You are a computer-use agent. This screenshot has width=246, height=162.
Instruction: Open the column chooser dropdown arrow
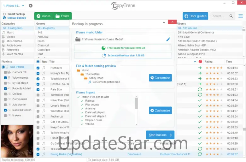(x=195, y=62)
